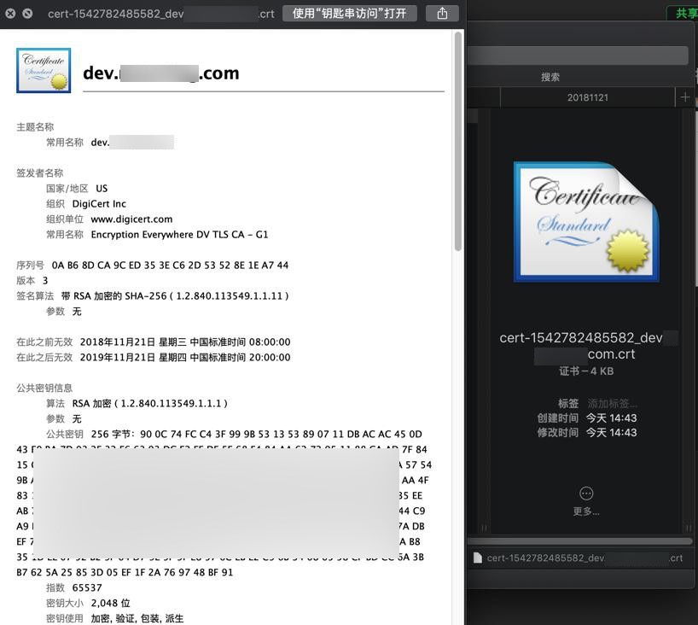
Task: Click the exponent value 65537
Action: pos(87,588)
